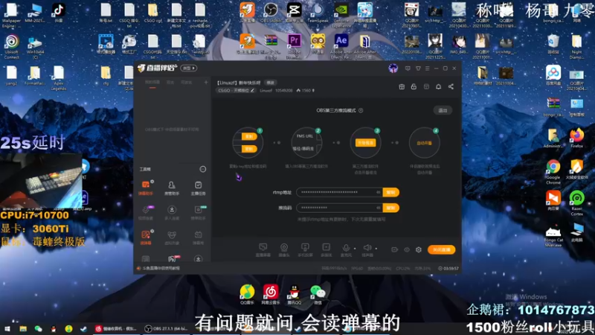Mute the 麦克风 microphone
The image size is (595, 335).
tap(346, 248)
